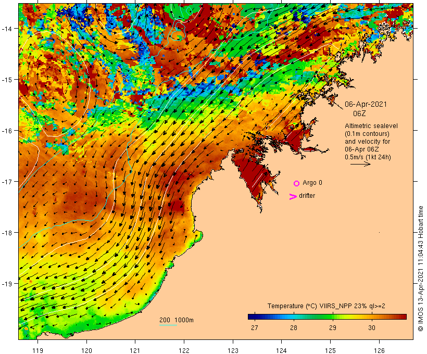Click latitude axis label -14

click(7, 29)
